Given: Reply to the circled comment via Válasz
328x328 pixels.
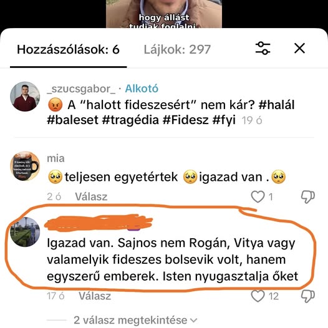Looking at the screenshot, I should tap(95, 296).
